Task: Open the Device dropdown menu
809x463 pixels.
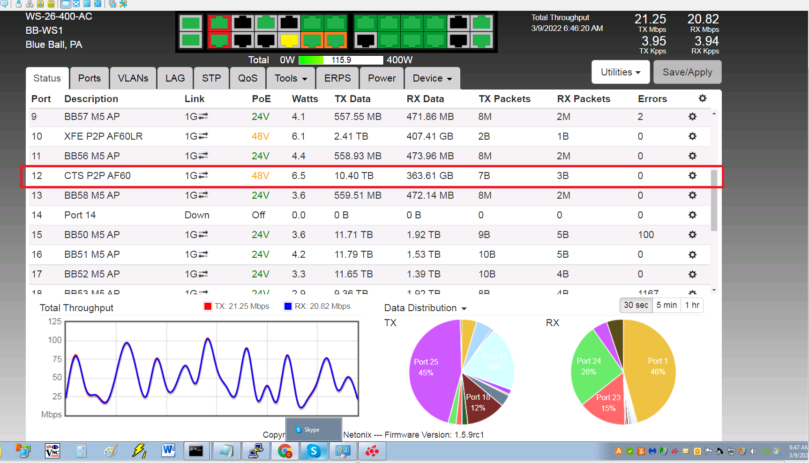Action: 432,78
